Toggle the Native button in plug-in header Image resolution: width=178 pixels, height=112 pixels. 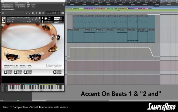point(33,7)
